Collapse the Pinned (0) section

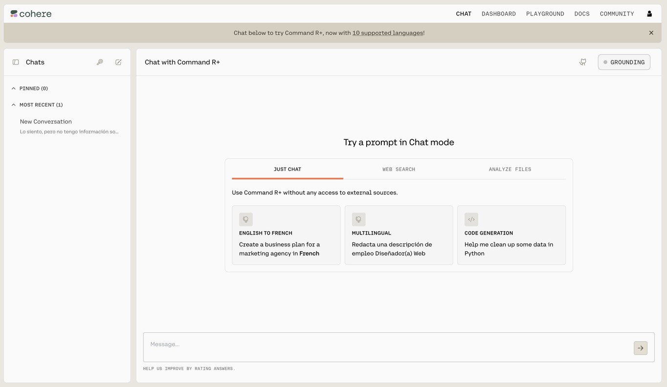pyautogui.click(x=30, y=88)
